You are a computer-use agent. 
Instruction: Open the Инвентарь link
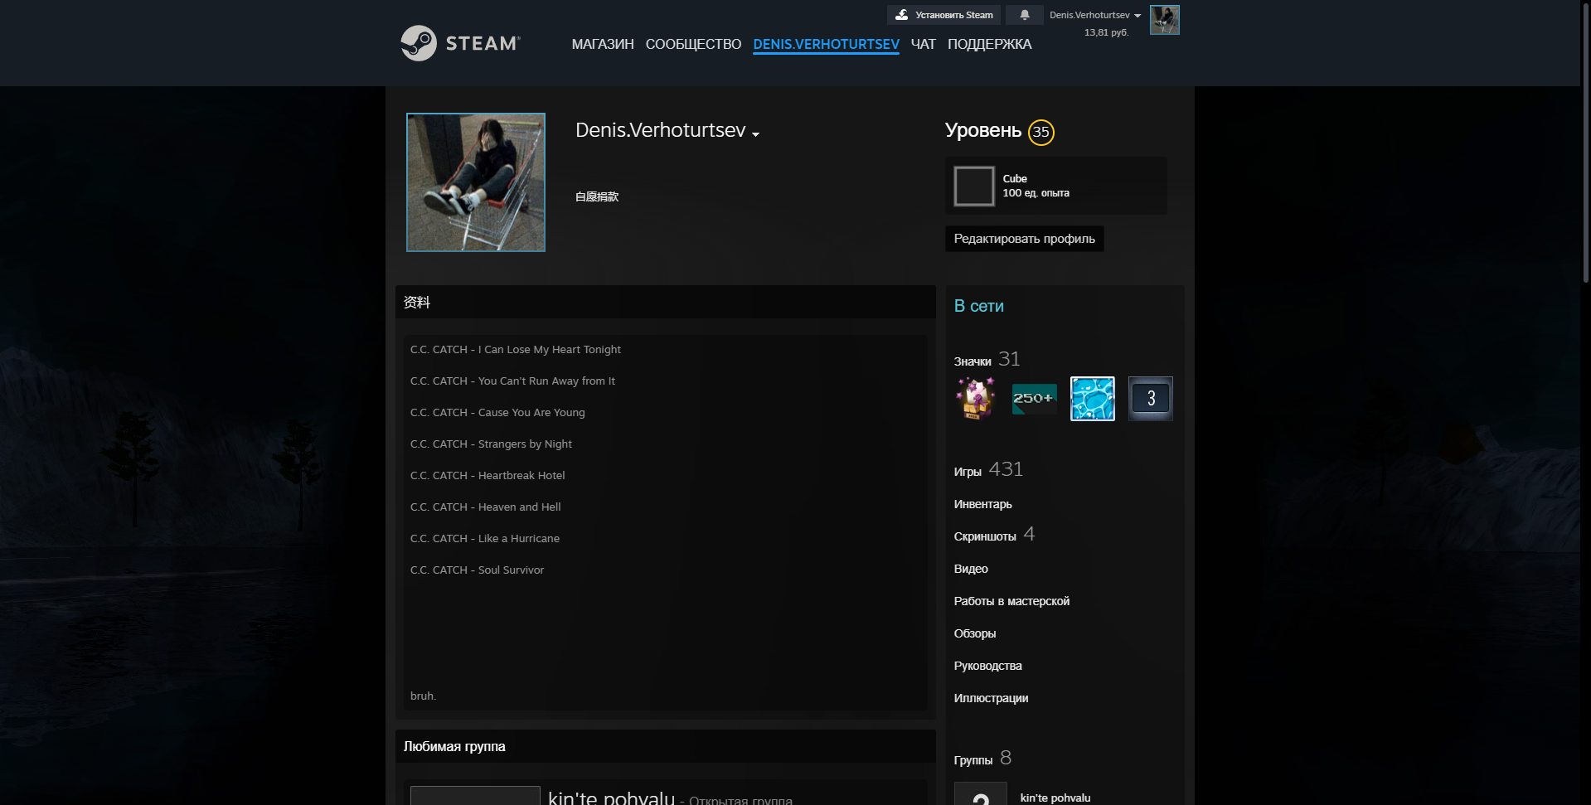[982, 504]
